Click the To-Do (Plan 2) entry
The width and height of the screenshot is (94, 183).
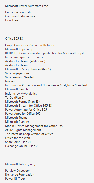click(x=15, y=98)
